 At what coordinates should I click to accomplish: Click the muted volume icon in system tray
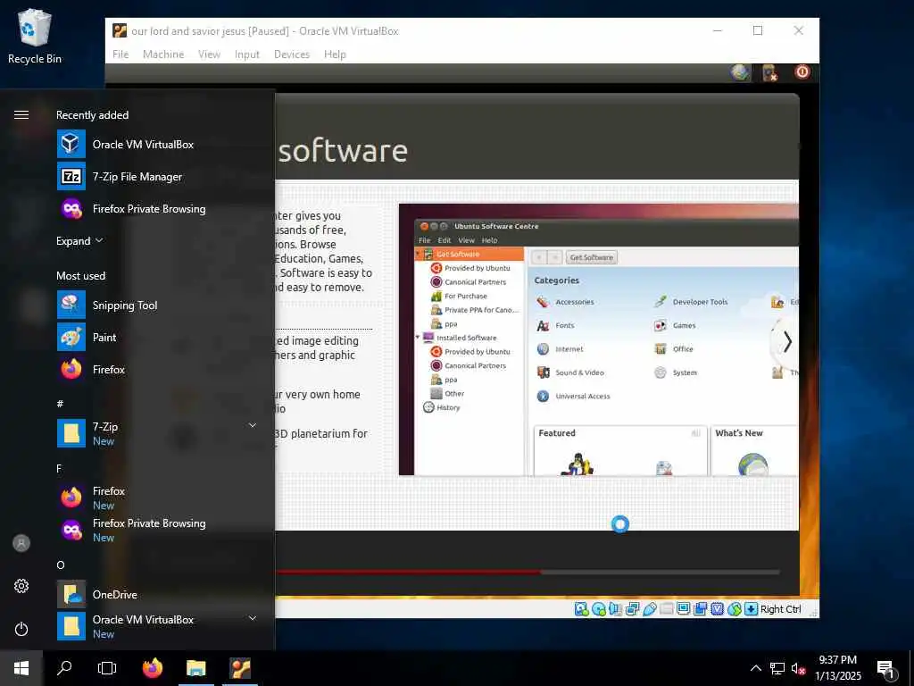click(798, 668)
